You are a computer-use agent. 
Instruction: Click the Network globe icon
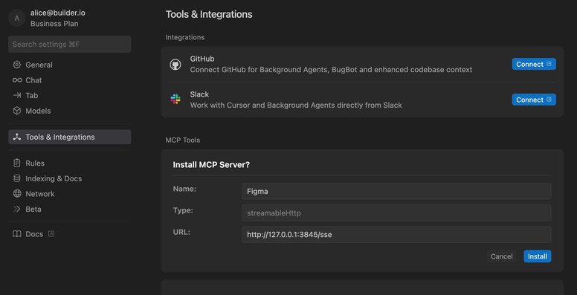(x=17, y=194)
